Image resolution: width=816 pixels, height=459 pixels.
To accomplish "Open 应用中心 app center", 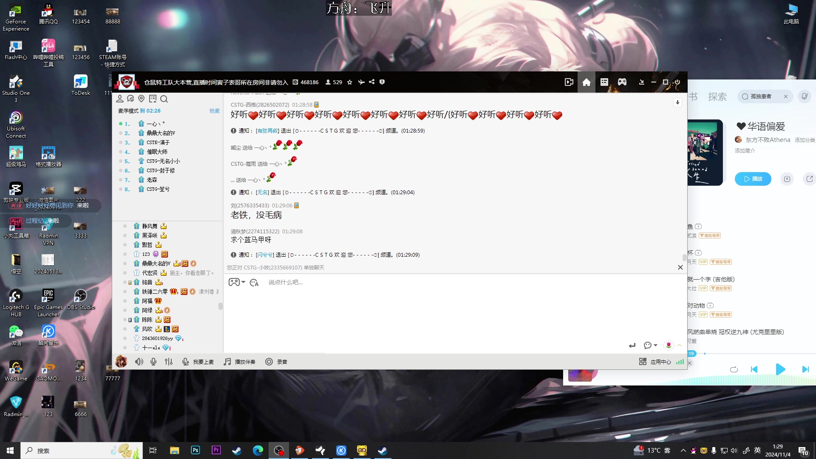I will [655, 362].
